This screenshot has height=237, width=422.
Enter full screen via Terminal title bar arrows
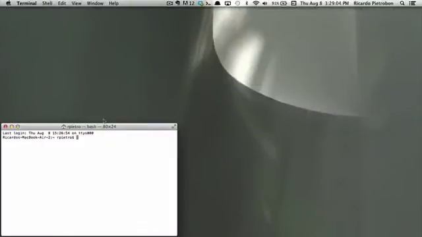(174, 126)
